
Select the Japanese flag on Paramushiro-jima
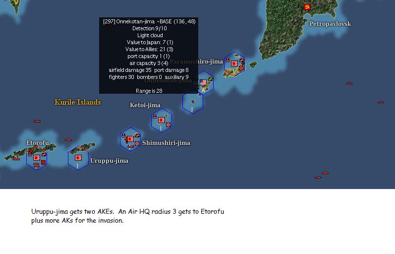(234, 63)
